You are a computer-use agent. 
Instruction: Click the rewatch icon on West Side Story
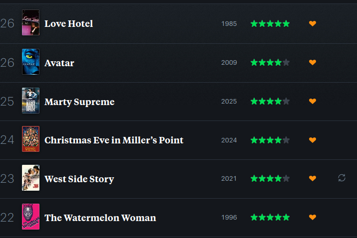click(x=342, y=178)
